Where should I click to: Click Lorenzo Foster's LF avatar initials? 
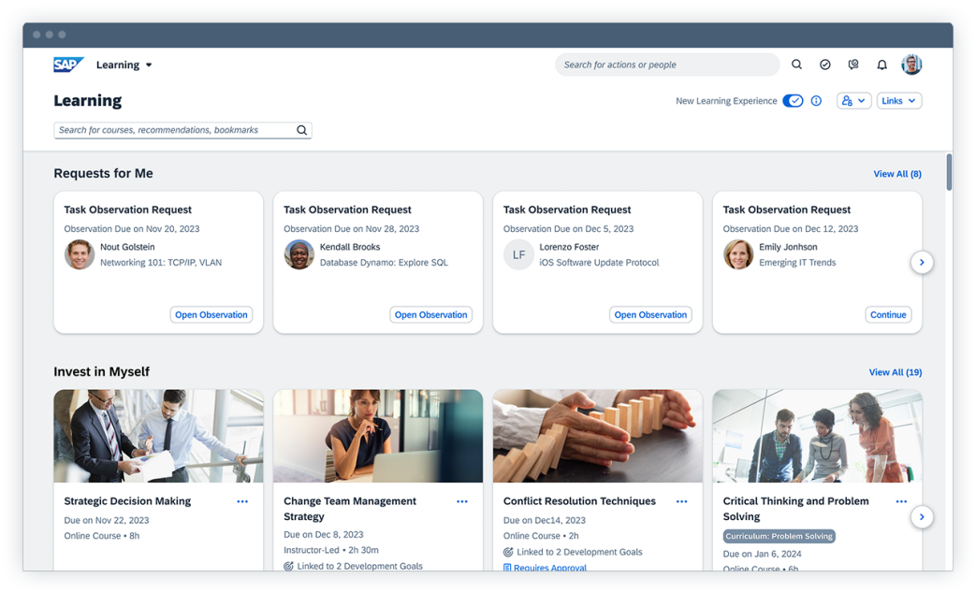point(518,254)
